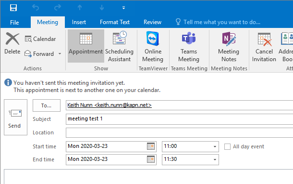Screen dimensions: 293x184
Task: Select the Appointment view button
Action: pos(86,46)
